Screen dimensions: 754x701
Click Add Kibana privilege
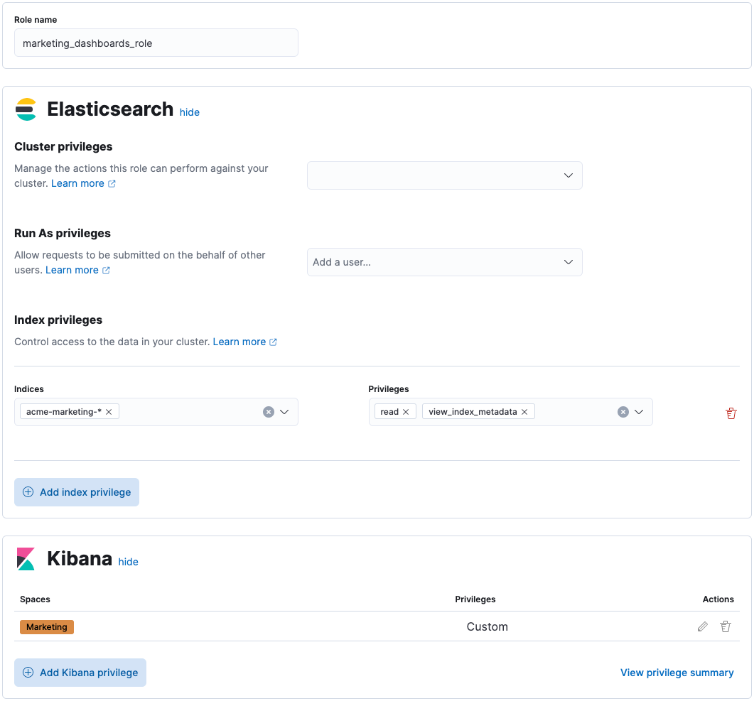pyautogui.click(x=80, y=672)
